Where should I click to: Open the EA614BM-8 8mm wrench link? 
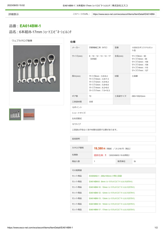[111, 182]
